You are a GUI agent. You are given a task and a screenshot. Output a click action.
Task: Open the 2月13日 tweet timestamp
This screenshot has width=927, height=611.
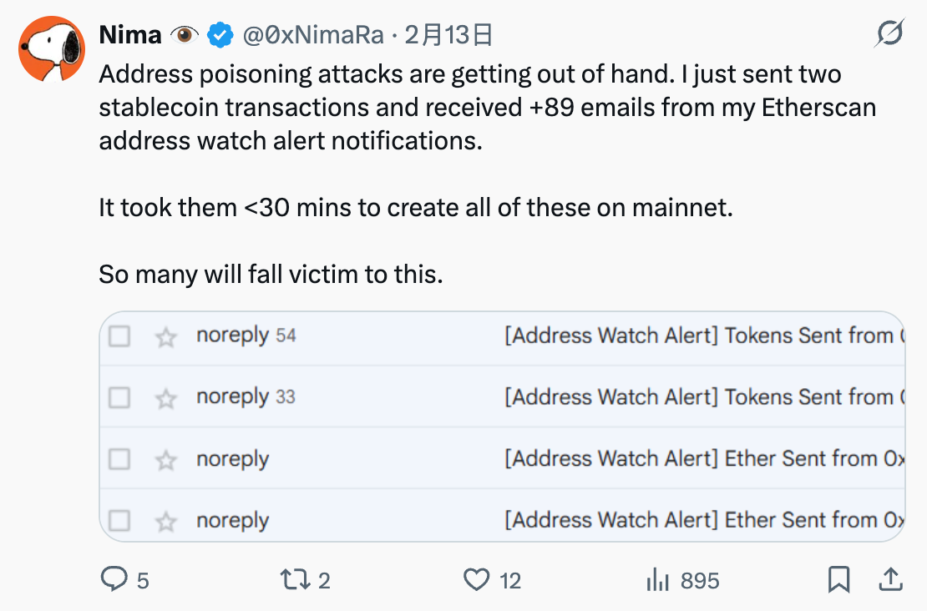coord(448,35)
